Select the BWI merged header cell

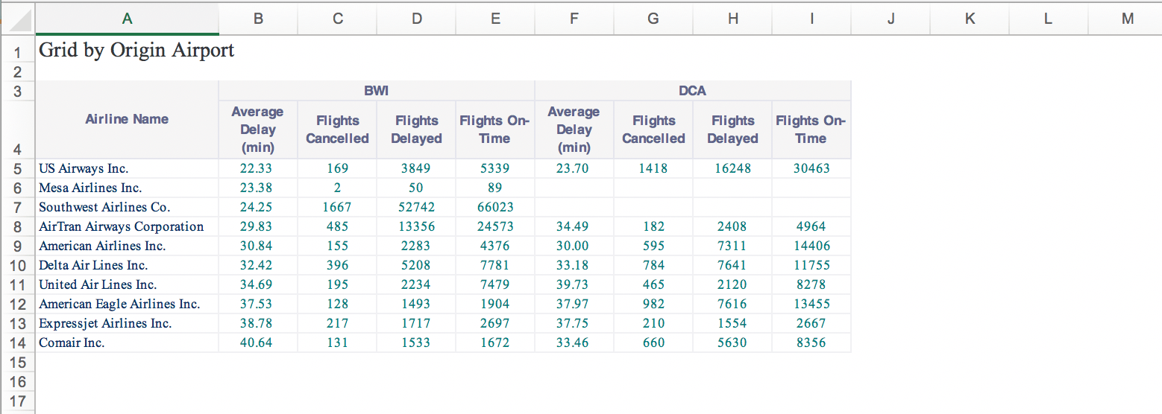[x=376, y=91]
